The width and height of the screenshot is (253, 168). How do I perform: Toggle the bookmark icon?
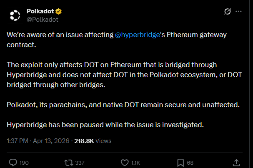click(180, 162)
